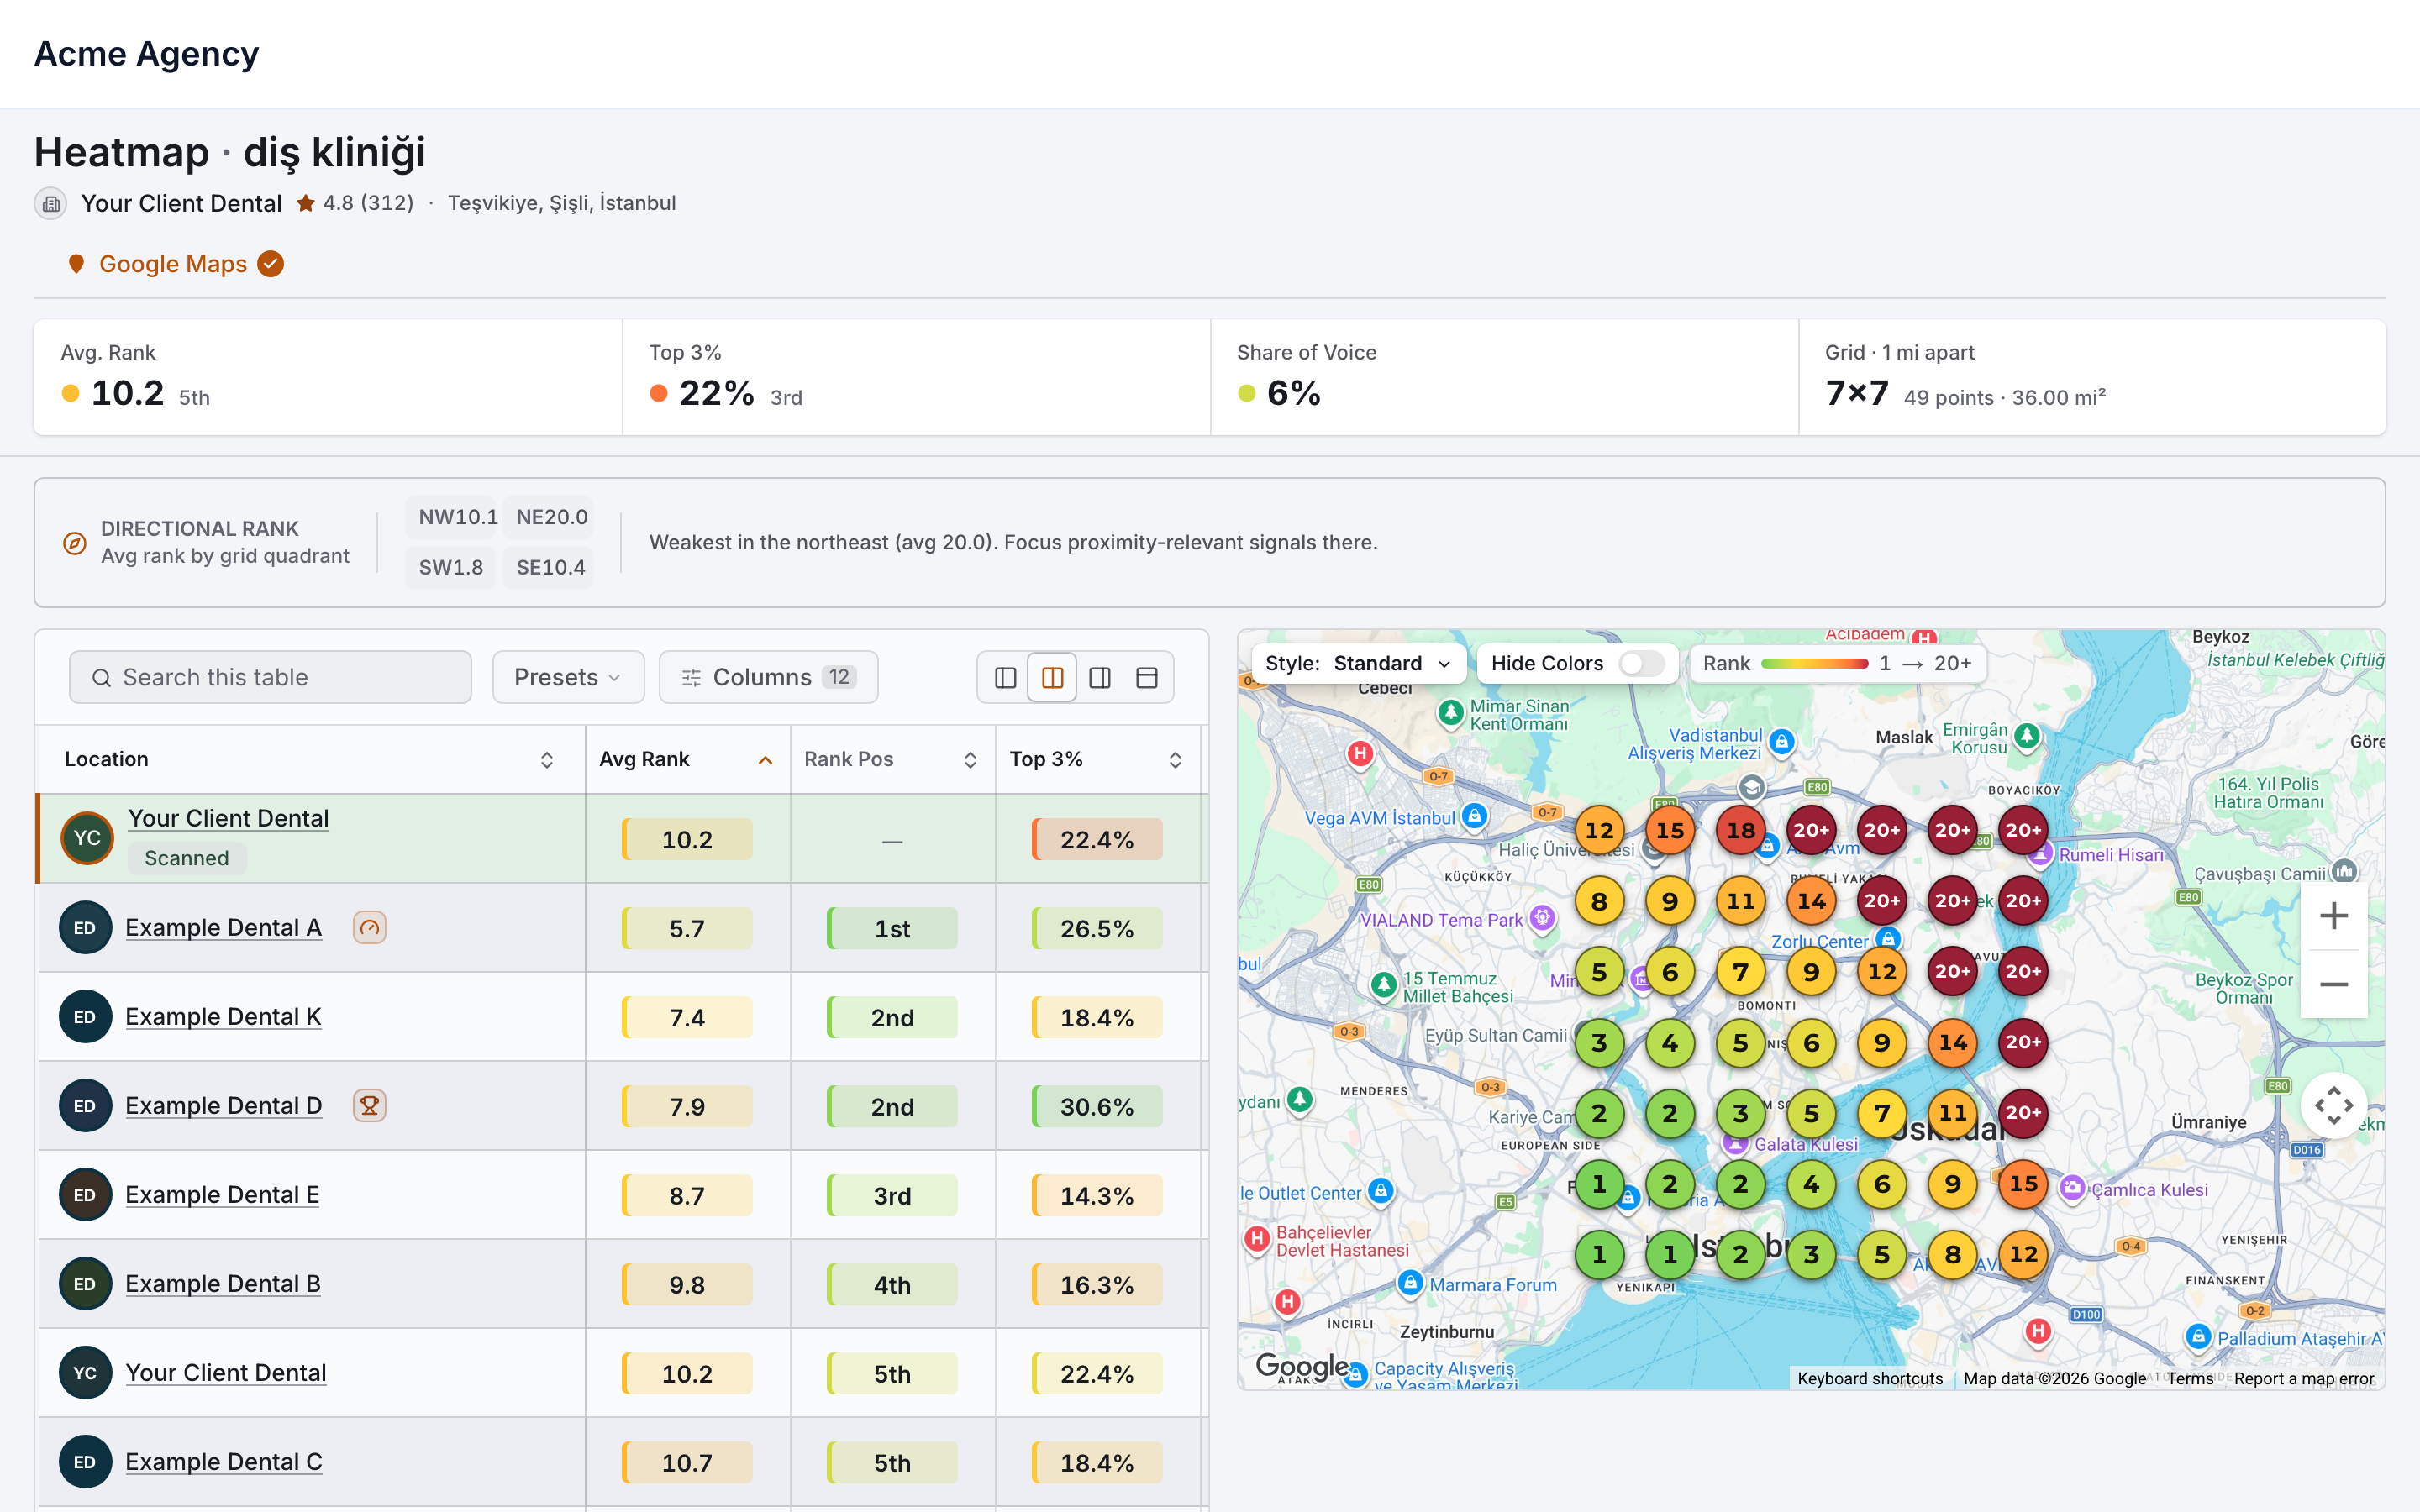Click the red grid pin labeled 18
2420x1512 pixels.
[1741, 830]
